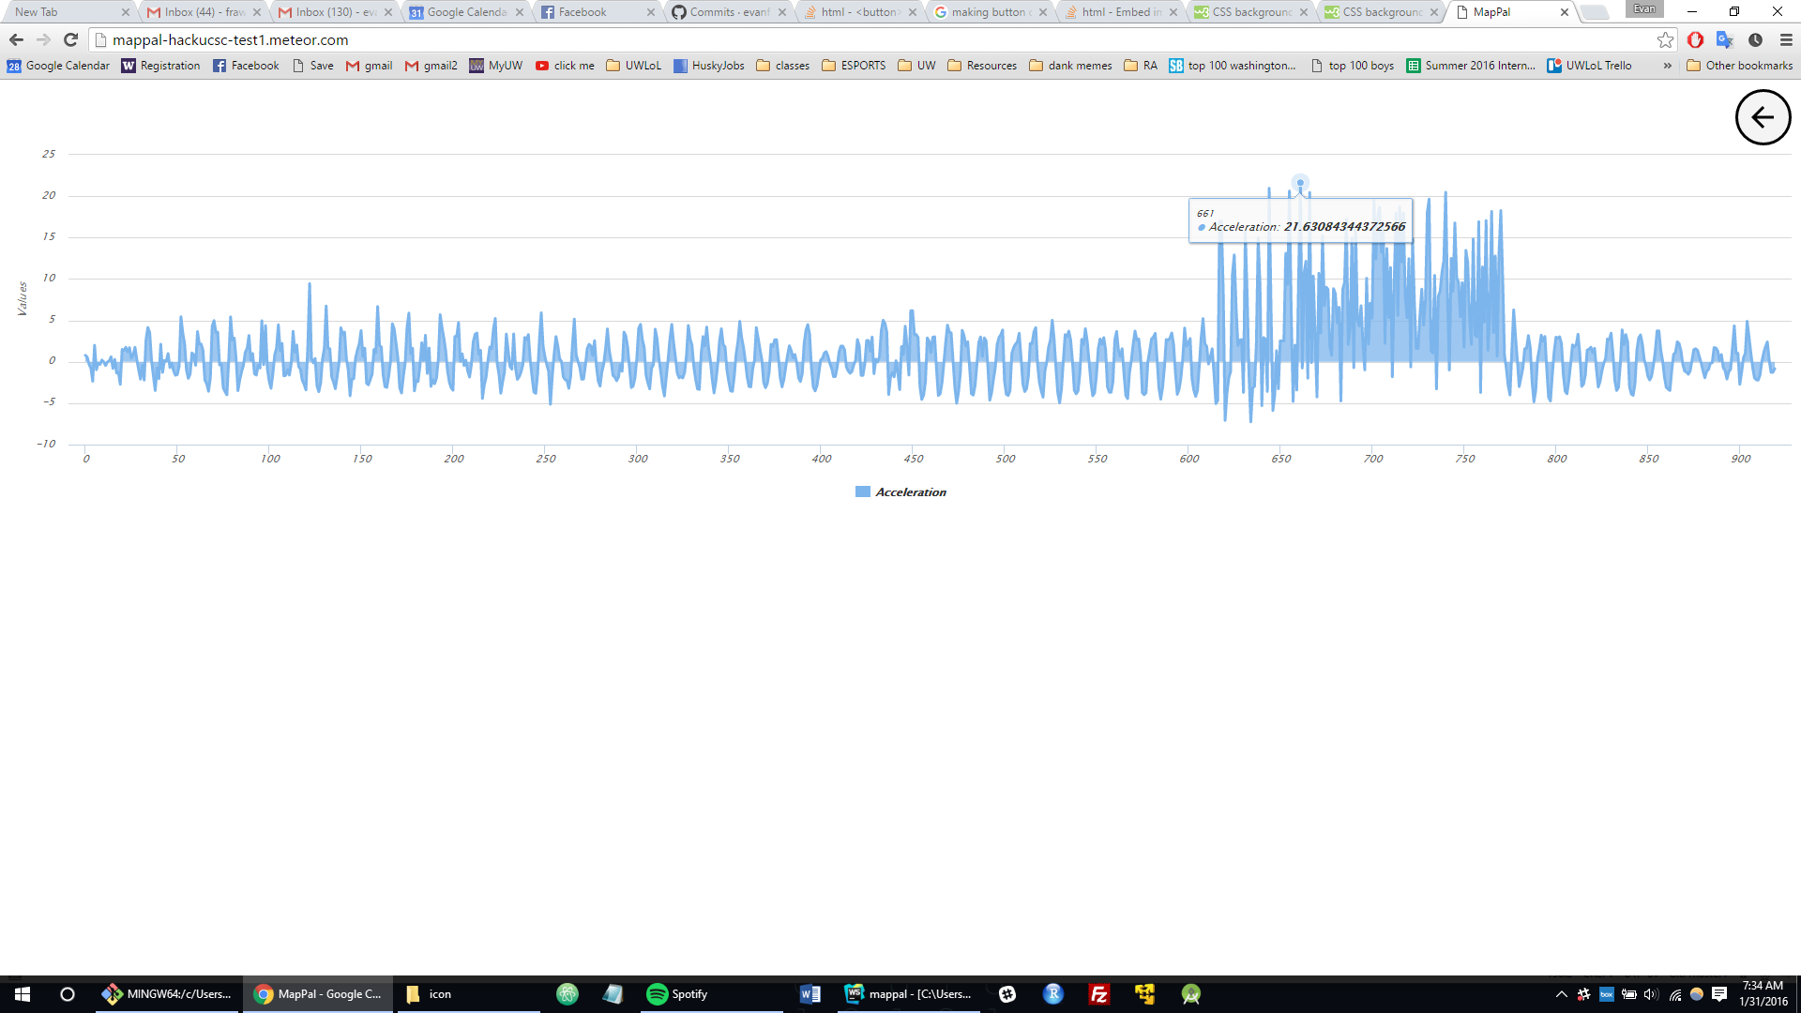Click the Google Translate extension icon

point(1724,39)
